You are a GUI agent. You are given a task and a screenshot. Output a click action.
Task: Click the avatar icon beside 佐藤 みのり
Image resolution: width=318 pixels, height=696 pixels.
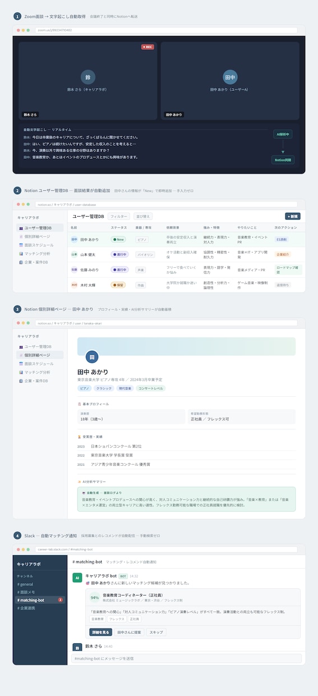click(75, 269)
